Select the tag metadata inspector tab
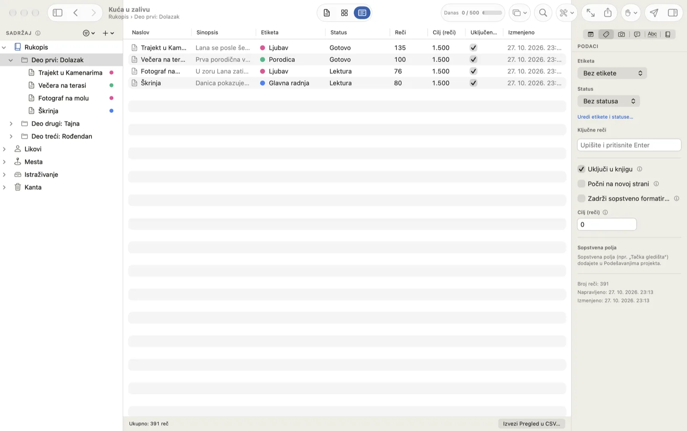This screenshot has height=431, width=687. 606,34
